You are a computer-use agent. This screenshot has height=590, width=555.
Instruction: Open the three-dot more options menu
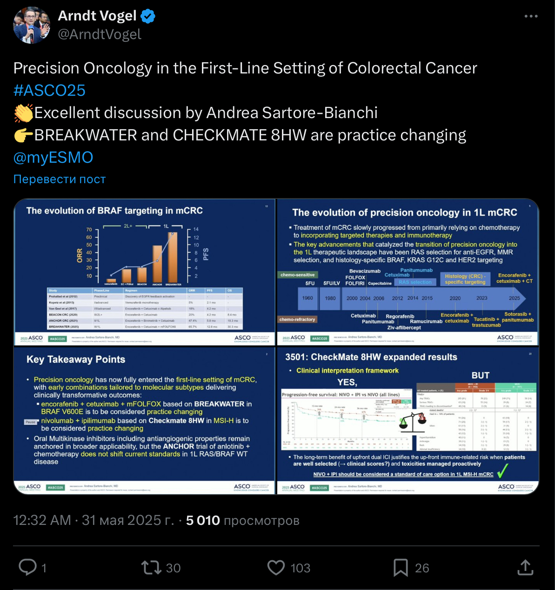pos(531,16)
